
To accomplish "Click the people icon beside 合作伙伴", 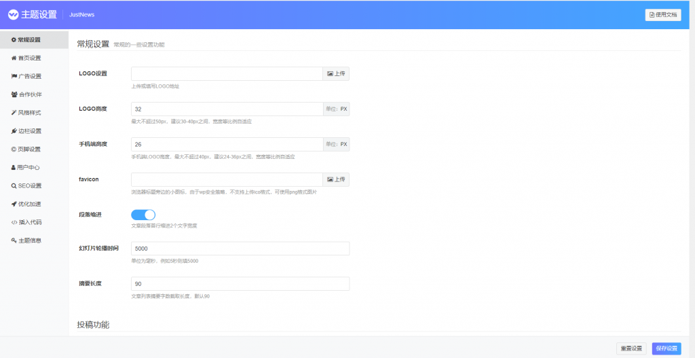I will 14,94.
